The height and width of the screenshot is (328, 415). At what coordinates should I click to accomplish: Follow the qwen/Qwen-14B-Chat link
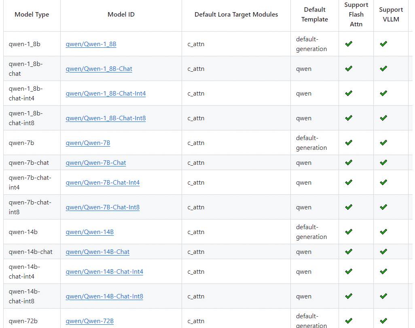coord(97,252)
